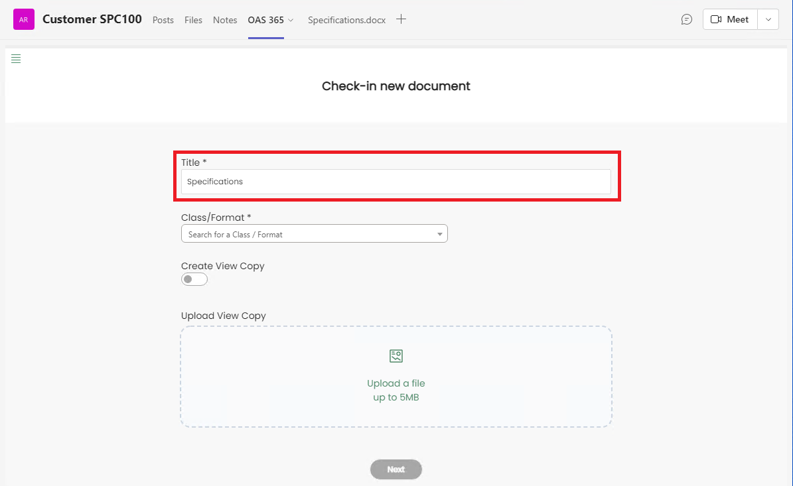Image resolution: width=793 pixels, height=486 pixels.
Task: Click the AR team avatar icon
Action: pos(24,20)
